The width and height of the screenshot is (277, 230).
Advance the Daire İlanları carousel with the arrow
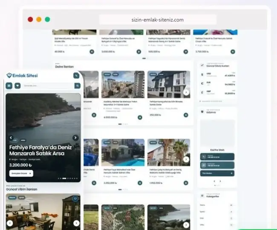coord(186,92)
